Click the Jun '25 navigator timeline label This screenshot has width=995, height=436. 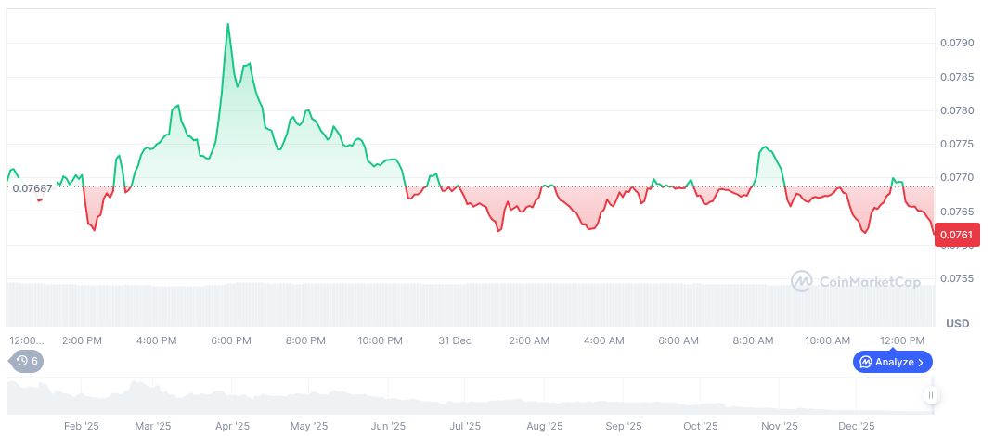(x=388, y=426)
